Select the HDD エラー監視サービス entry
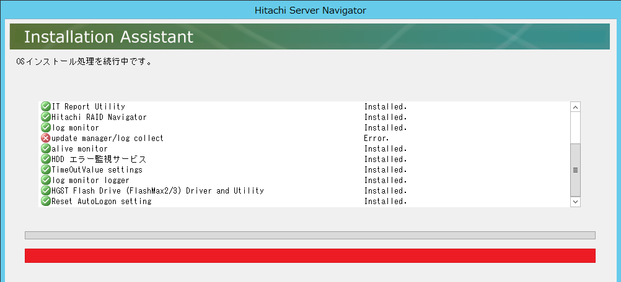Viewport: 621px width, 282px height. [x=99, y=159]
